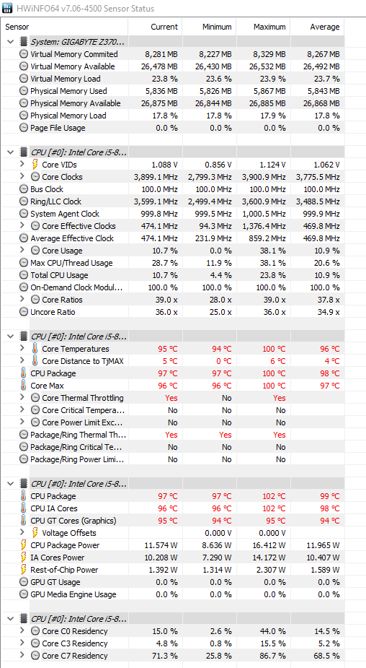Image resolution: width=366 pixels, height=668 pixels.
Task: Click the lightning icon next to Core VIDs
Action: pos(35,165)
